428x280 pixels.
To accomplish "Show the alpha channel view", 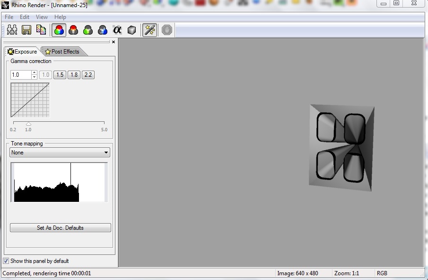I will [117, 29].
